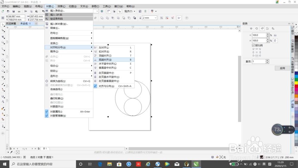Select the bottom-center anchor point
This screenshot has height=168, width=298.
click(257, 56)
